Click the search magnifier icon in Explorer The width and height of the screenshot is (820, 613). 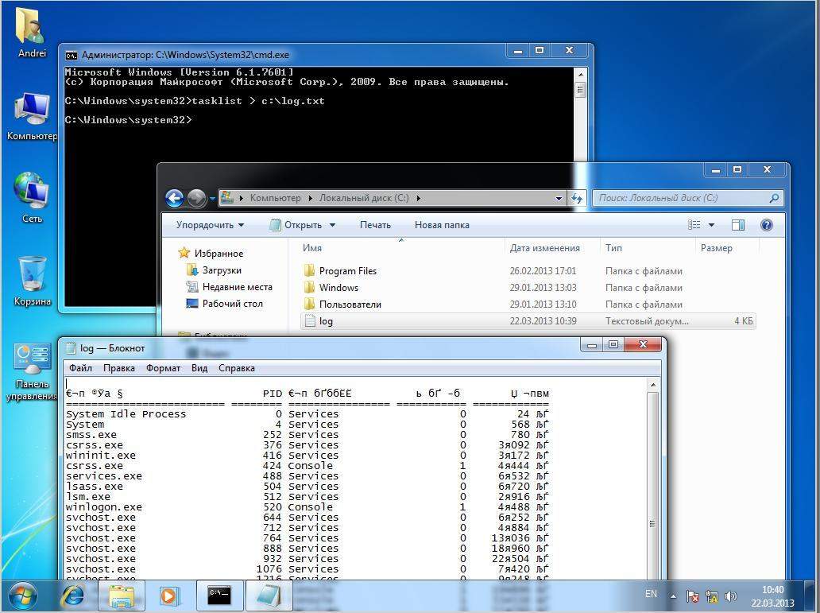774,198
